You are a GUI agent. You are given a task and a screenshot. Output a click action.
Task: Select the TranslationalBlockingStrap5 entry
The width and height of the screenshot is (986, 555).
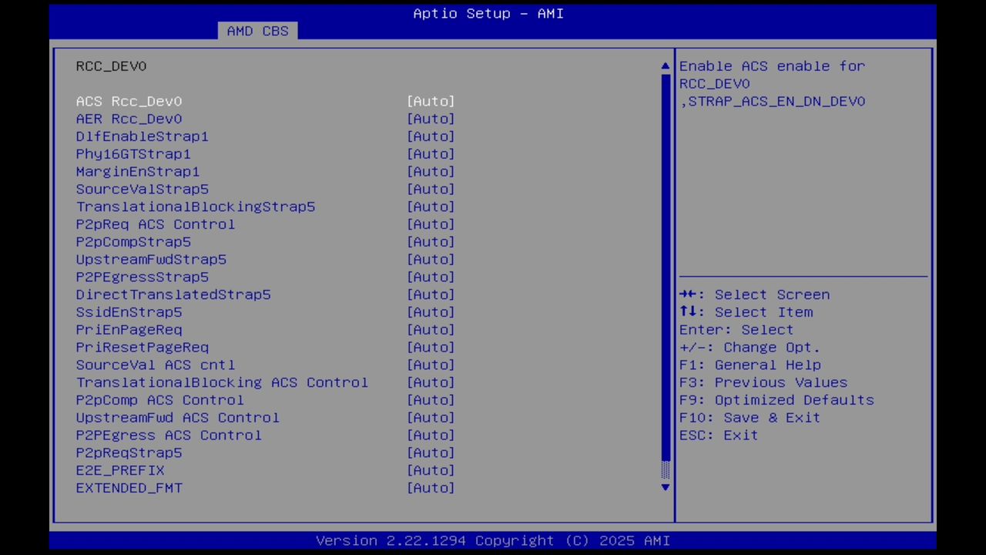196,207
